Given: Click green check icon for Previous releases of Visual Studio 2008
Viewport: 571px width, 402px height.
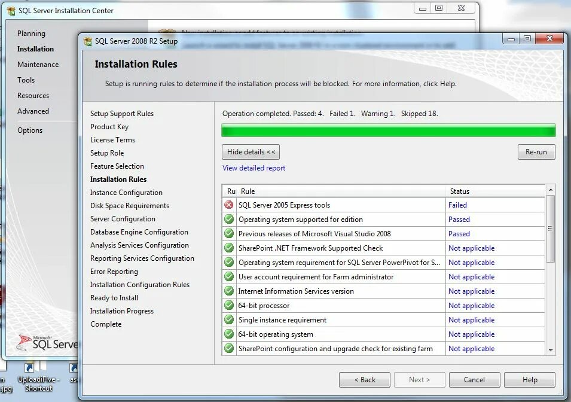Looking at the screenshot, I should click(x=228, y=233).
